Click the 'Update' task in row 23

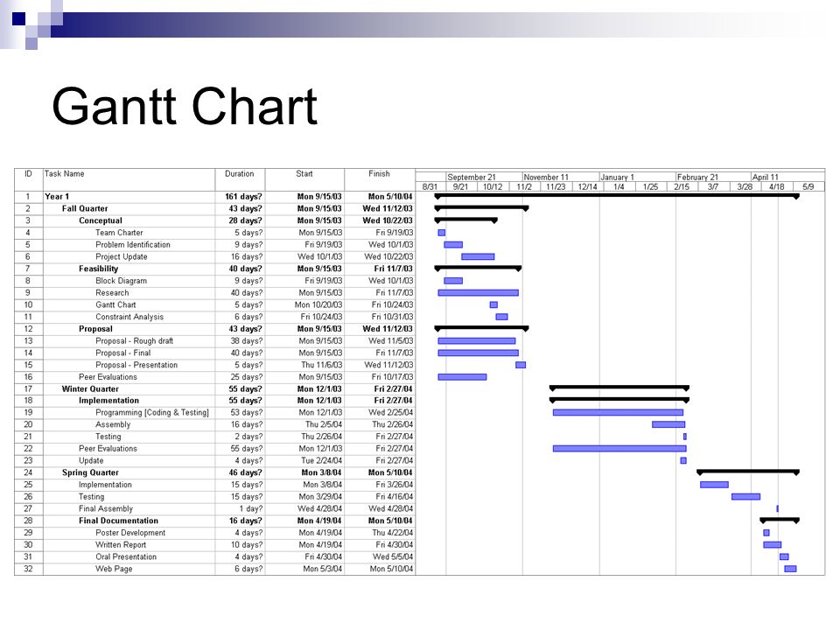pos(91,461)
